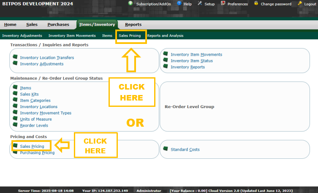Click green icon beside Inventory Adjustments link
Image resolution: width=318 pixels, height=193 pixels.
pos(15,63)
